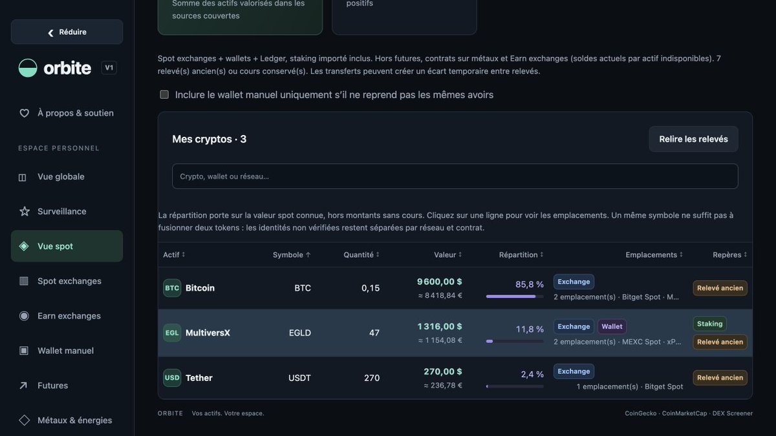Click the Exchange tag in the Bitcoin row

[x=574, y=282]
